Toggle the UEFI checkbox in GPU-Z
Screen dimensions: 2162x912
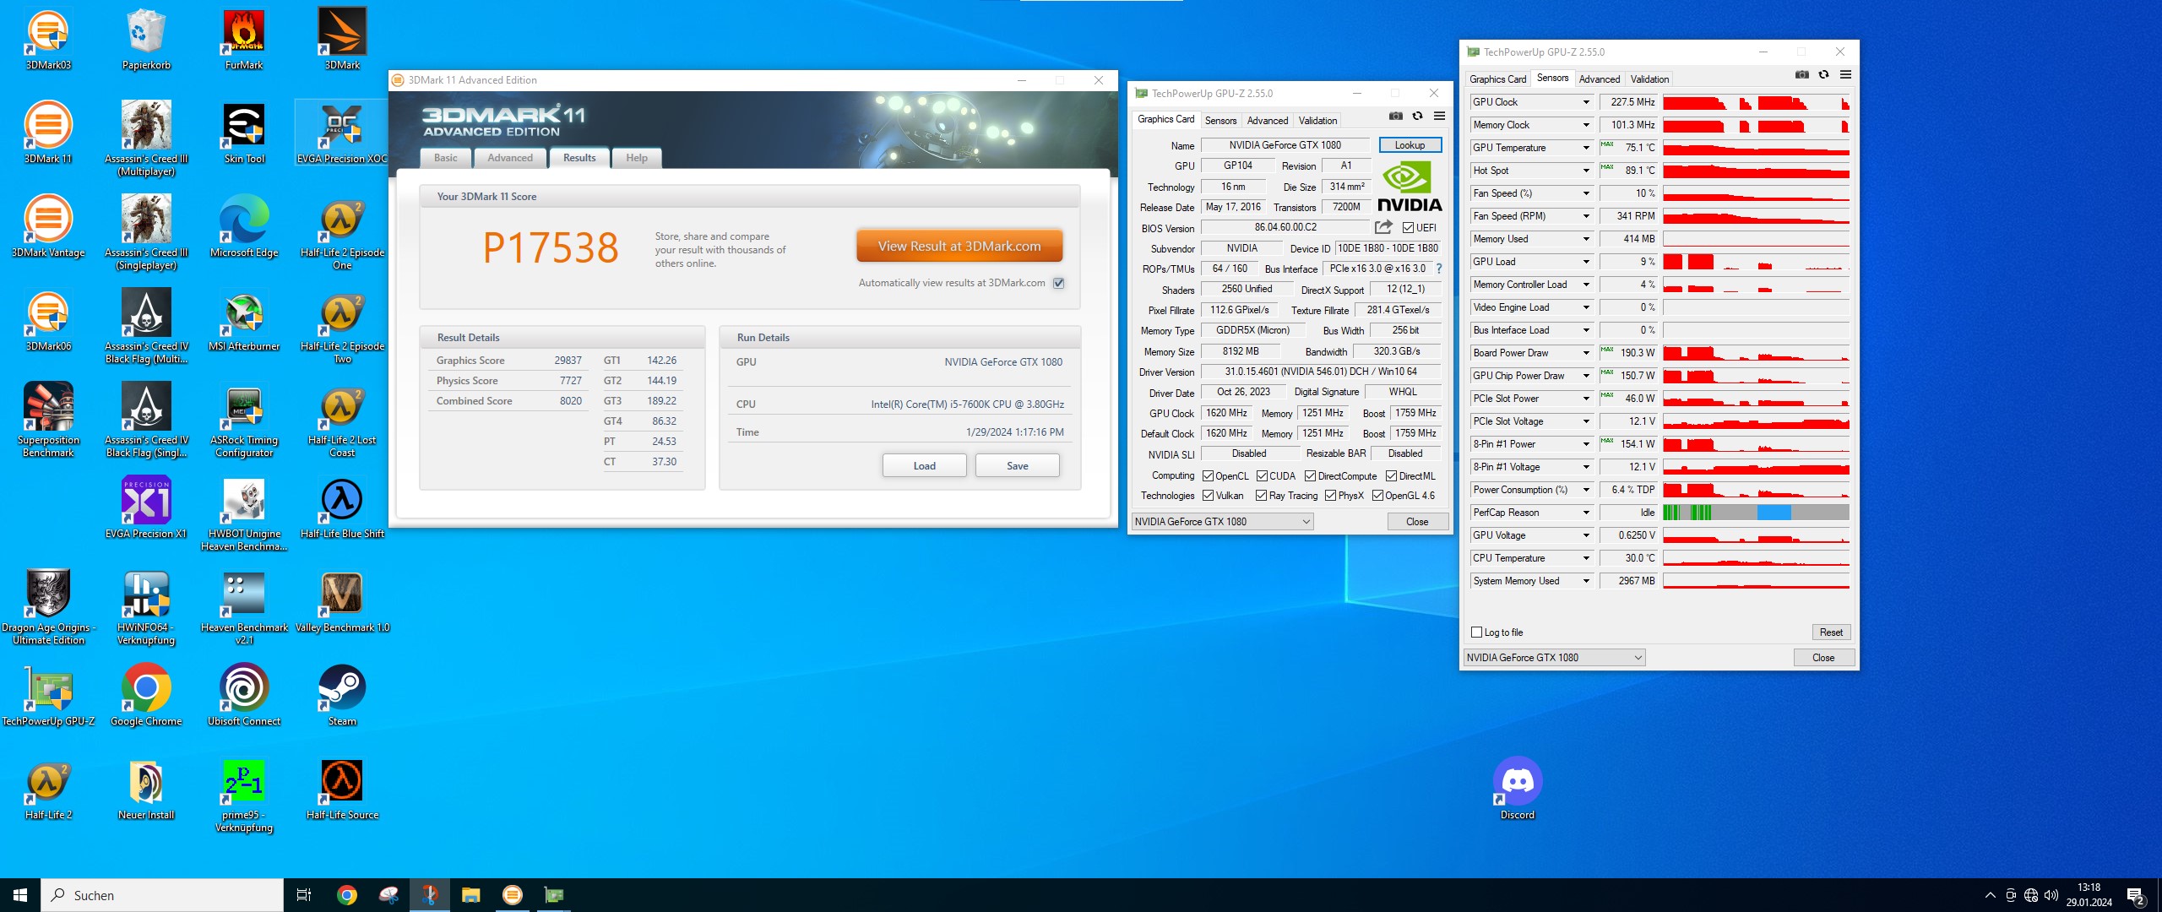point(1409,227)
